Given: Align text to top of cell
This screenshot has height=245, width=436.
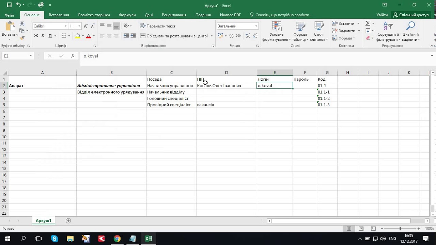Looking at the screenshot, I should 102,26.
